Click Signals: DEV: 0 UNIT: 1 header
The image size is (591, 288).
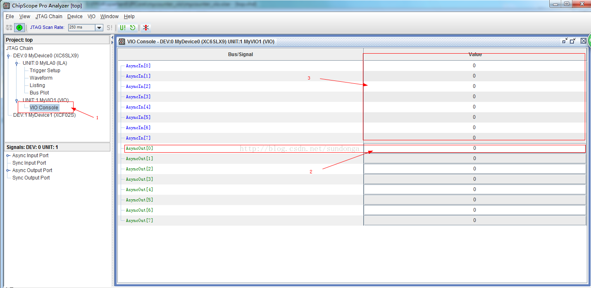[57, 147]
